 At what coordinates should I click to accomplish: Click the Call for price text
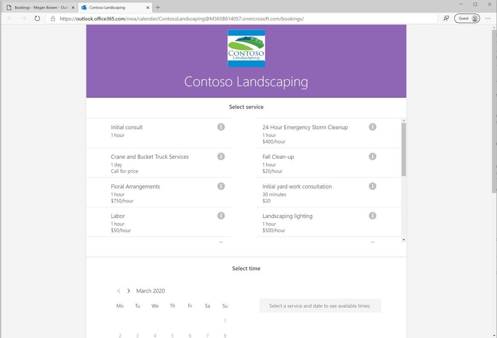point(124,171)
